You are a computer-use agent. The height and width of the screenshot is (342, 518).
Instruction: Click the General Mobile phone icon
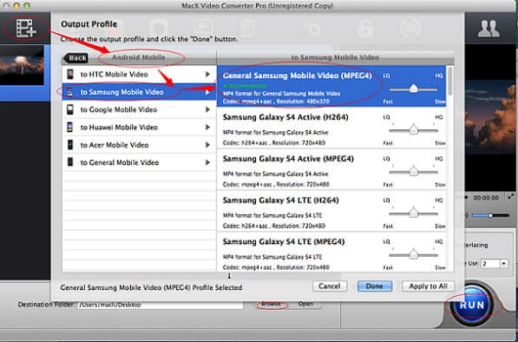tap(70, 162)
